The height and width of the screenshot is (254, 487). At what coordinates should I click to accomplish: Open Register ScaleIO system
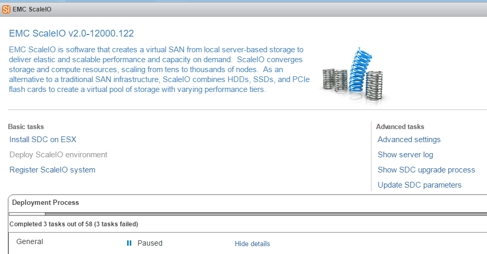pyautogui.click(x=52, y=170)
